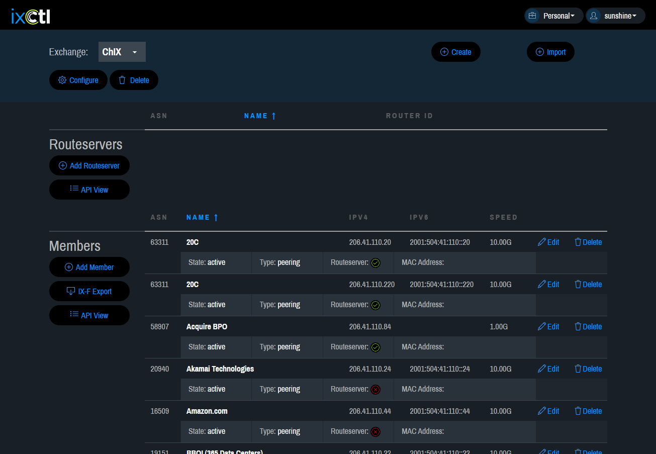Click the Delete exchange trash icon
The image size is (656, 454).
pyautogui.click(x=122, y=80)
